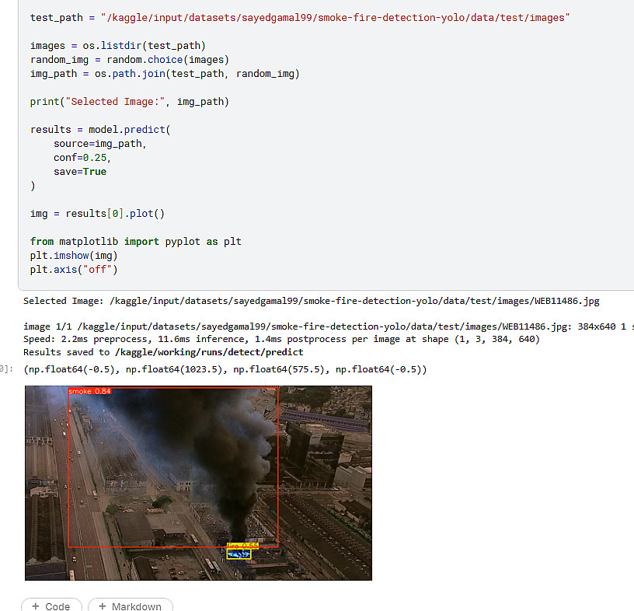Place cursor in the test_path assignment line
The height and width of the screenshot is (611, 634).
[x=300, y=18]
